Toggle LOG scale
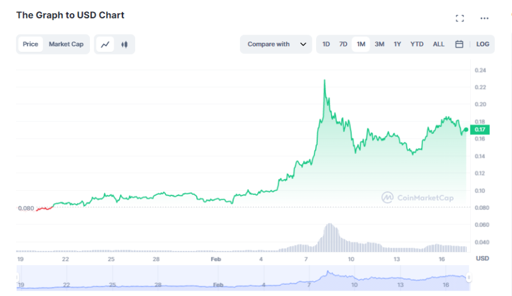Screen dimensions: 512x296 [x=483, y=44]
